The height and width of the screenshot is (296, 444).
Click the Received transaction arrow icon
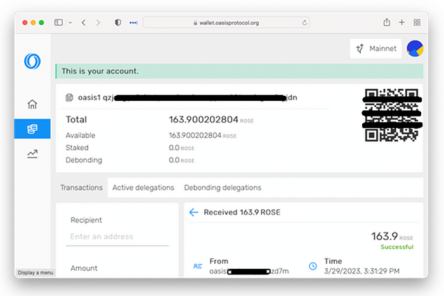[193, 212]
